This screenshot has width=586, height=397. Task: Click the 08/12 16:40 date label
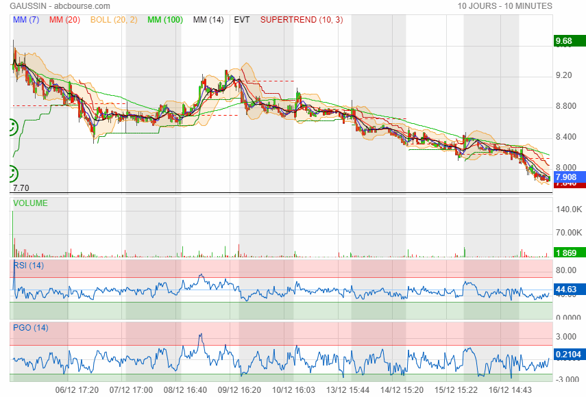(185, 390)
